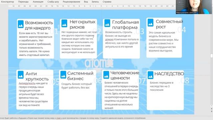The width and height of the screenshot is (213, 120).
Task: Select the heading Совместный рост
Action: pyautogui.click(x=169, y=24)
